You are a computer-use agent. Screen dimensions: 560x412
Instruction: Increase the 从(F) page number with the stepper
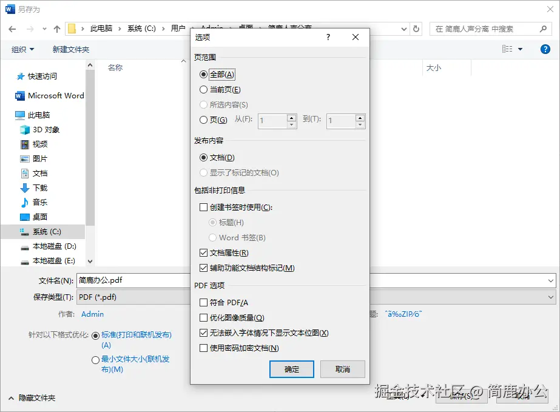[x=290, y=118]
